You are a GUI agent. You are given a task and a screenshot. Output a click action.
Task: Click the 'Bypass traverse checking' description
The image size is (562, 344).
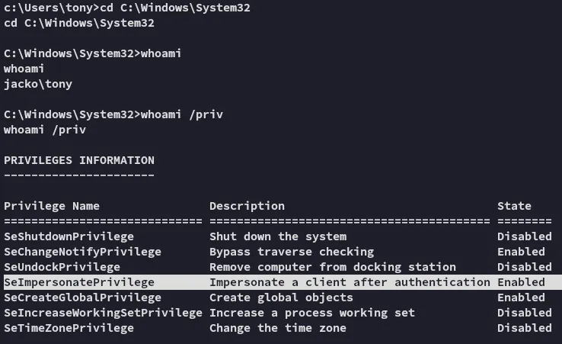pyautogui.click(x=292, y=252)
